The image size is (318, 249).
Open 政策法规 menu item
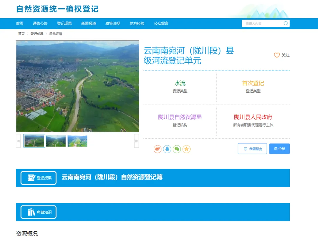tap(113, 24)
